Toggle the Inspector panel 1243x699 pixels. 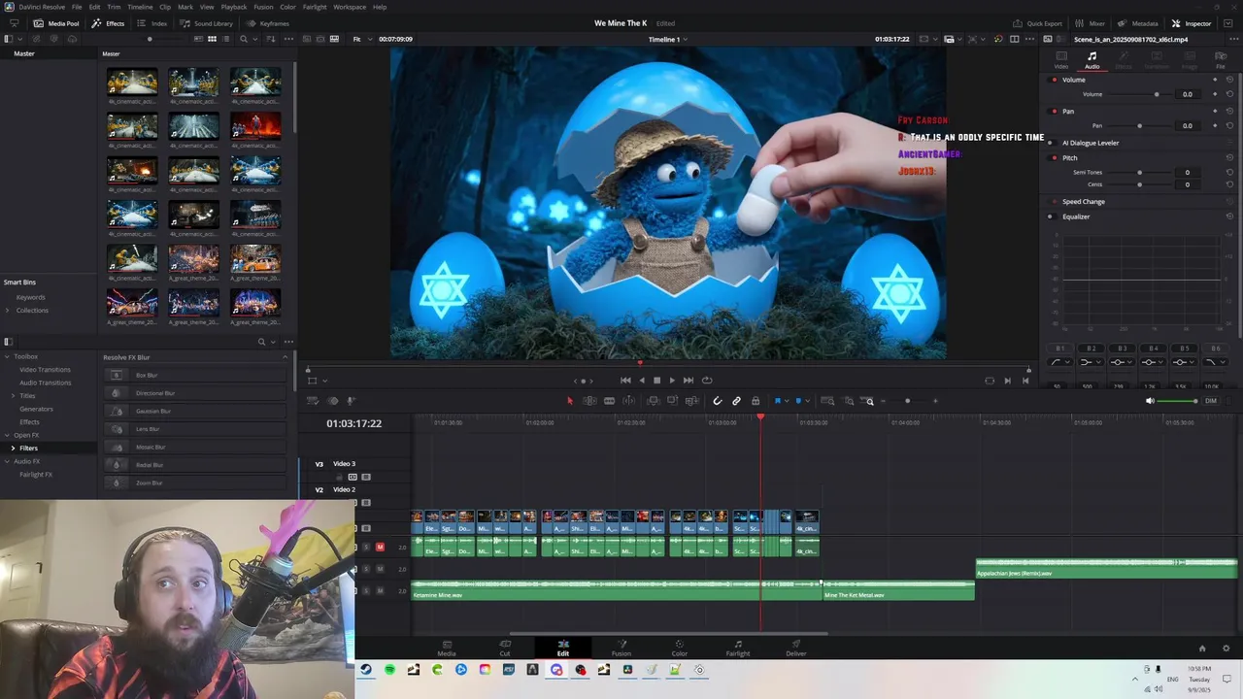point(1192,23)
